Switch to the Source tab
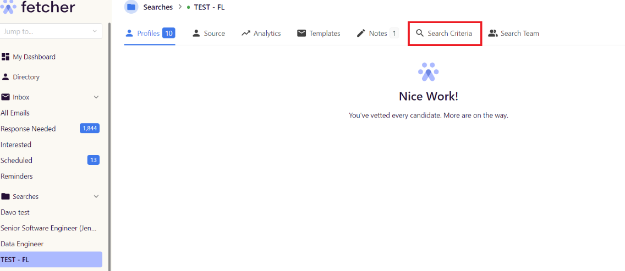 tap(209, 34)
